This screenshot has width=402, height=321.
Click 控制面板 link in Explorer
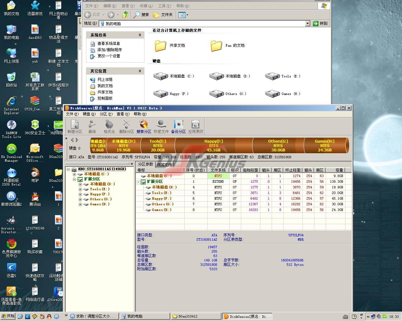point(105,98)
